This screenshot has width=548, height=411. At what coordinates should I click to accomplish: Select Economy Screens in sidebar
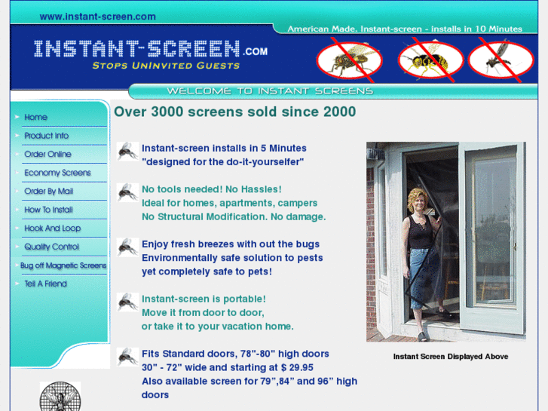[x=58, y=173]
